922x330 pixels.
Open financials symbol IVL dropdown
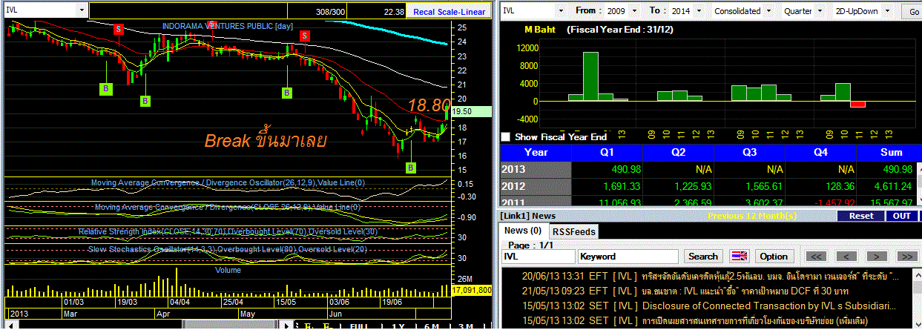tap(560, 11)
